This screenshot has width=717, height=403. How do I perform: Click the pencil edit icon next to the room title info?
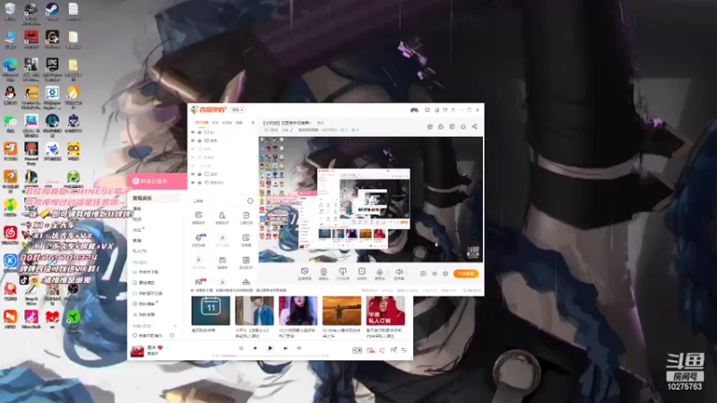[291, 130]
